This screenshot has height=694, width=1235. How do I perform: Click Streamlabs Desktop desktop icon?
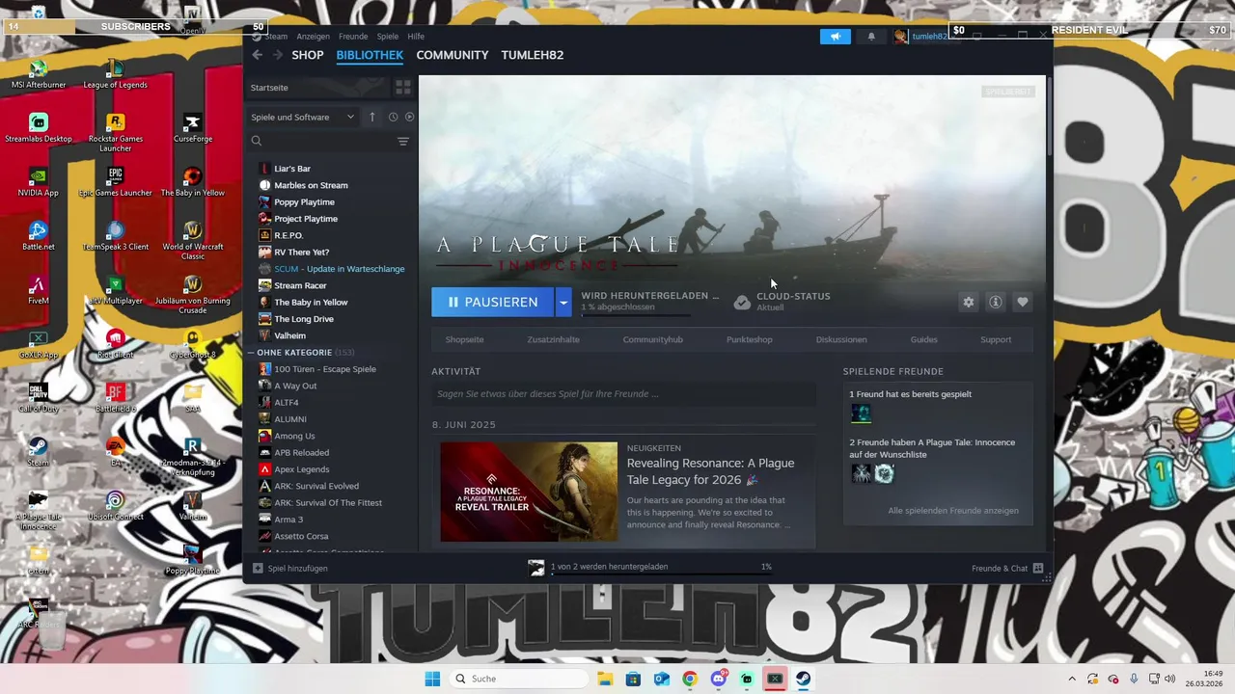[39, 127]
